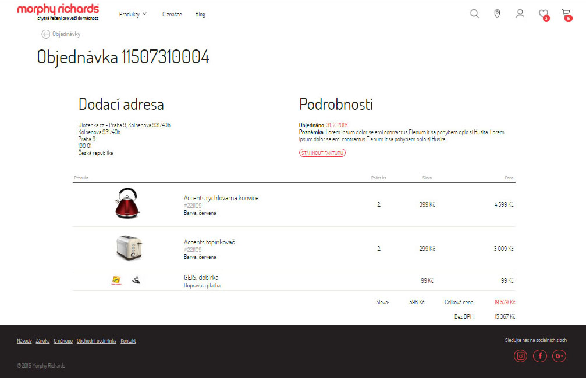Viewport: 586px width, 378px height.
Task: Click the price without VAT 15 367 Kč
Action: click(x=505, y=316)
